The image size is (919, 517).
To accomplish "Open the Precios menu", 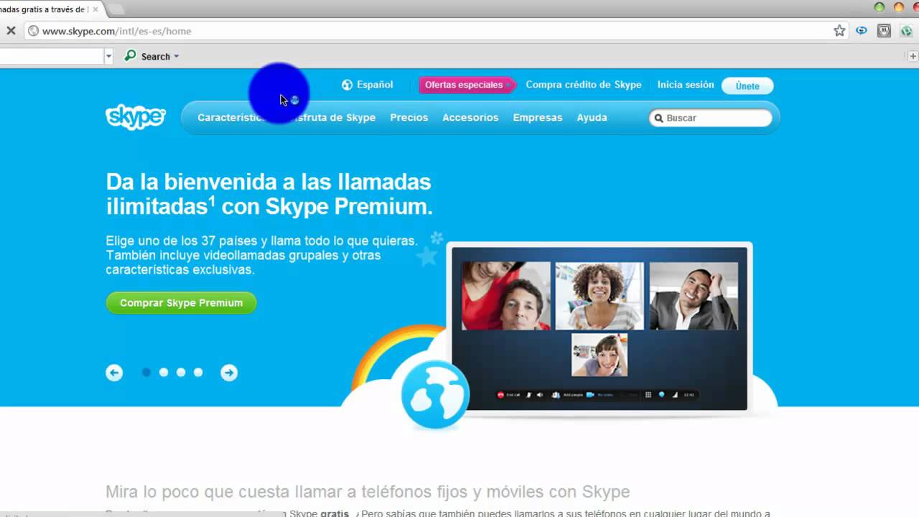I will pos(409,118).
